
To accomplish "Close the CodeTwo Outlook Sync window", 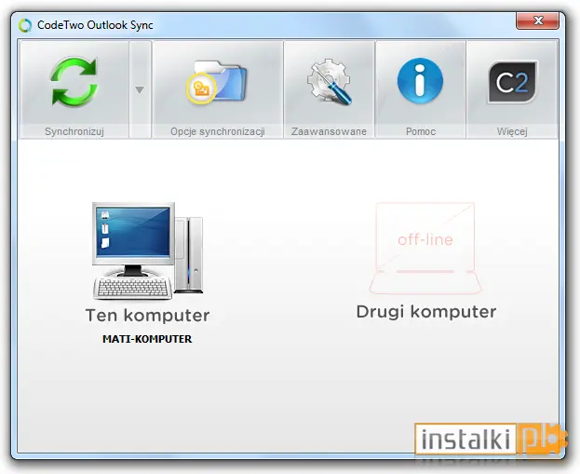I will point(537,20).
